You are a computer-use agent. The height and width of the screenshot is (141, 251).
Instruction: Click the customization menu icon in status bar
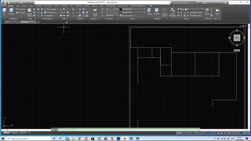pos(248,133)
